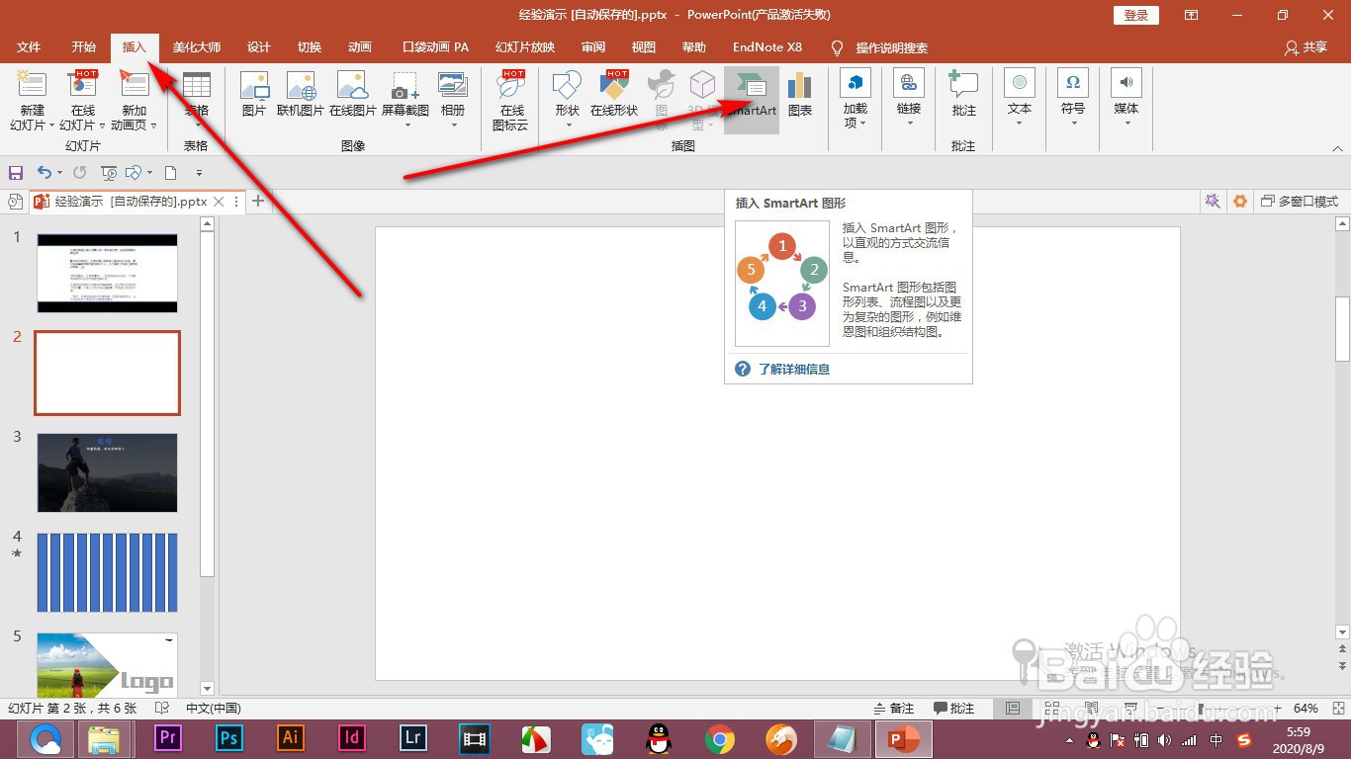
Task: Select slide 5 Logo thumbnail
Action: (107, 664)
